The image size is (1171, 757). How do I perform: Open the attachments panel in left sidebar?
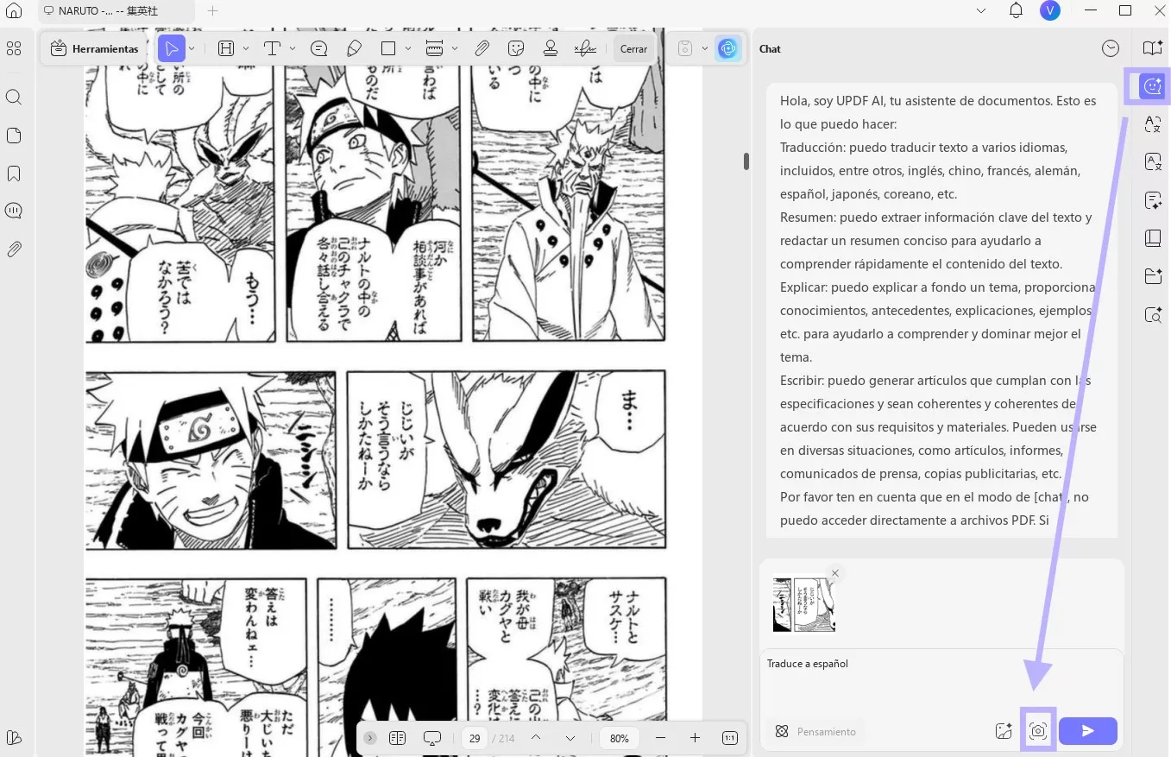[14, 249]
